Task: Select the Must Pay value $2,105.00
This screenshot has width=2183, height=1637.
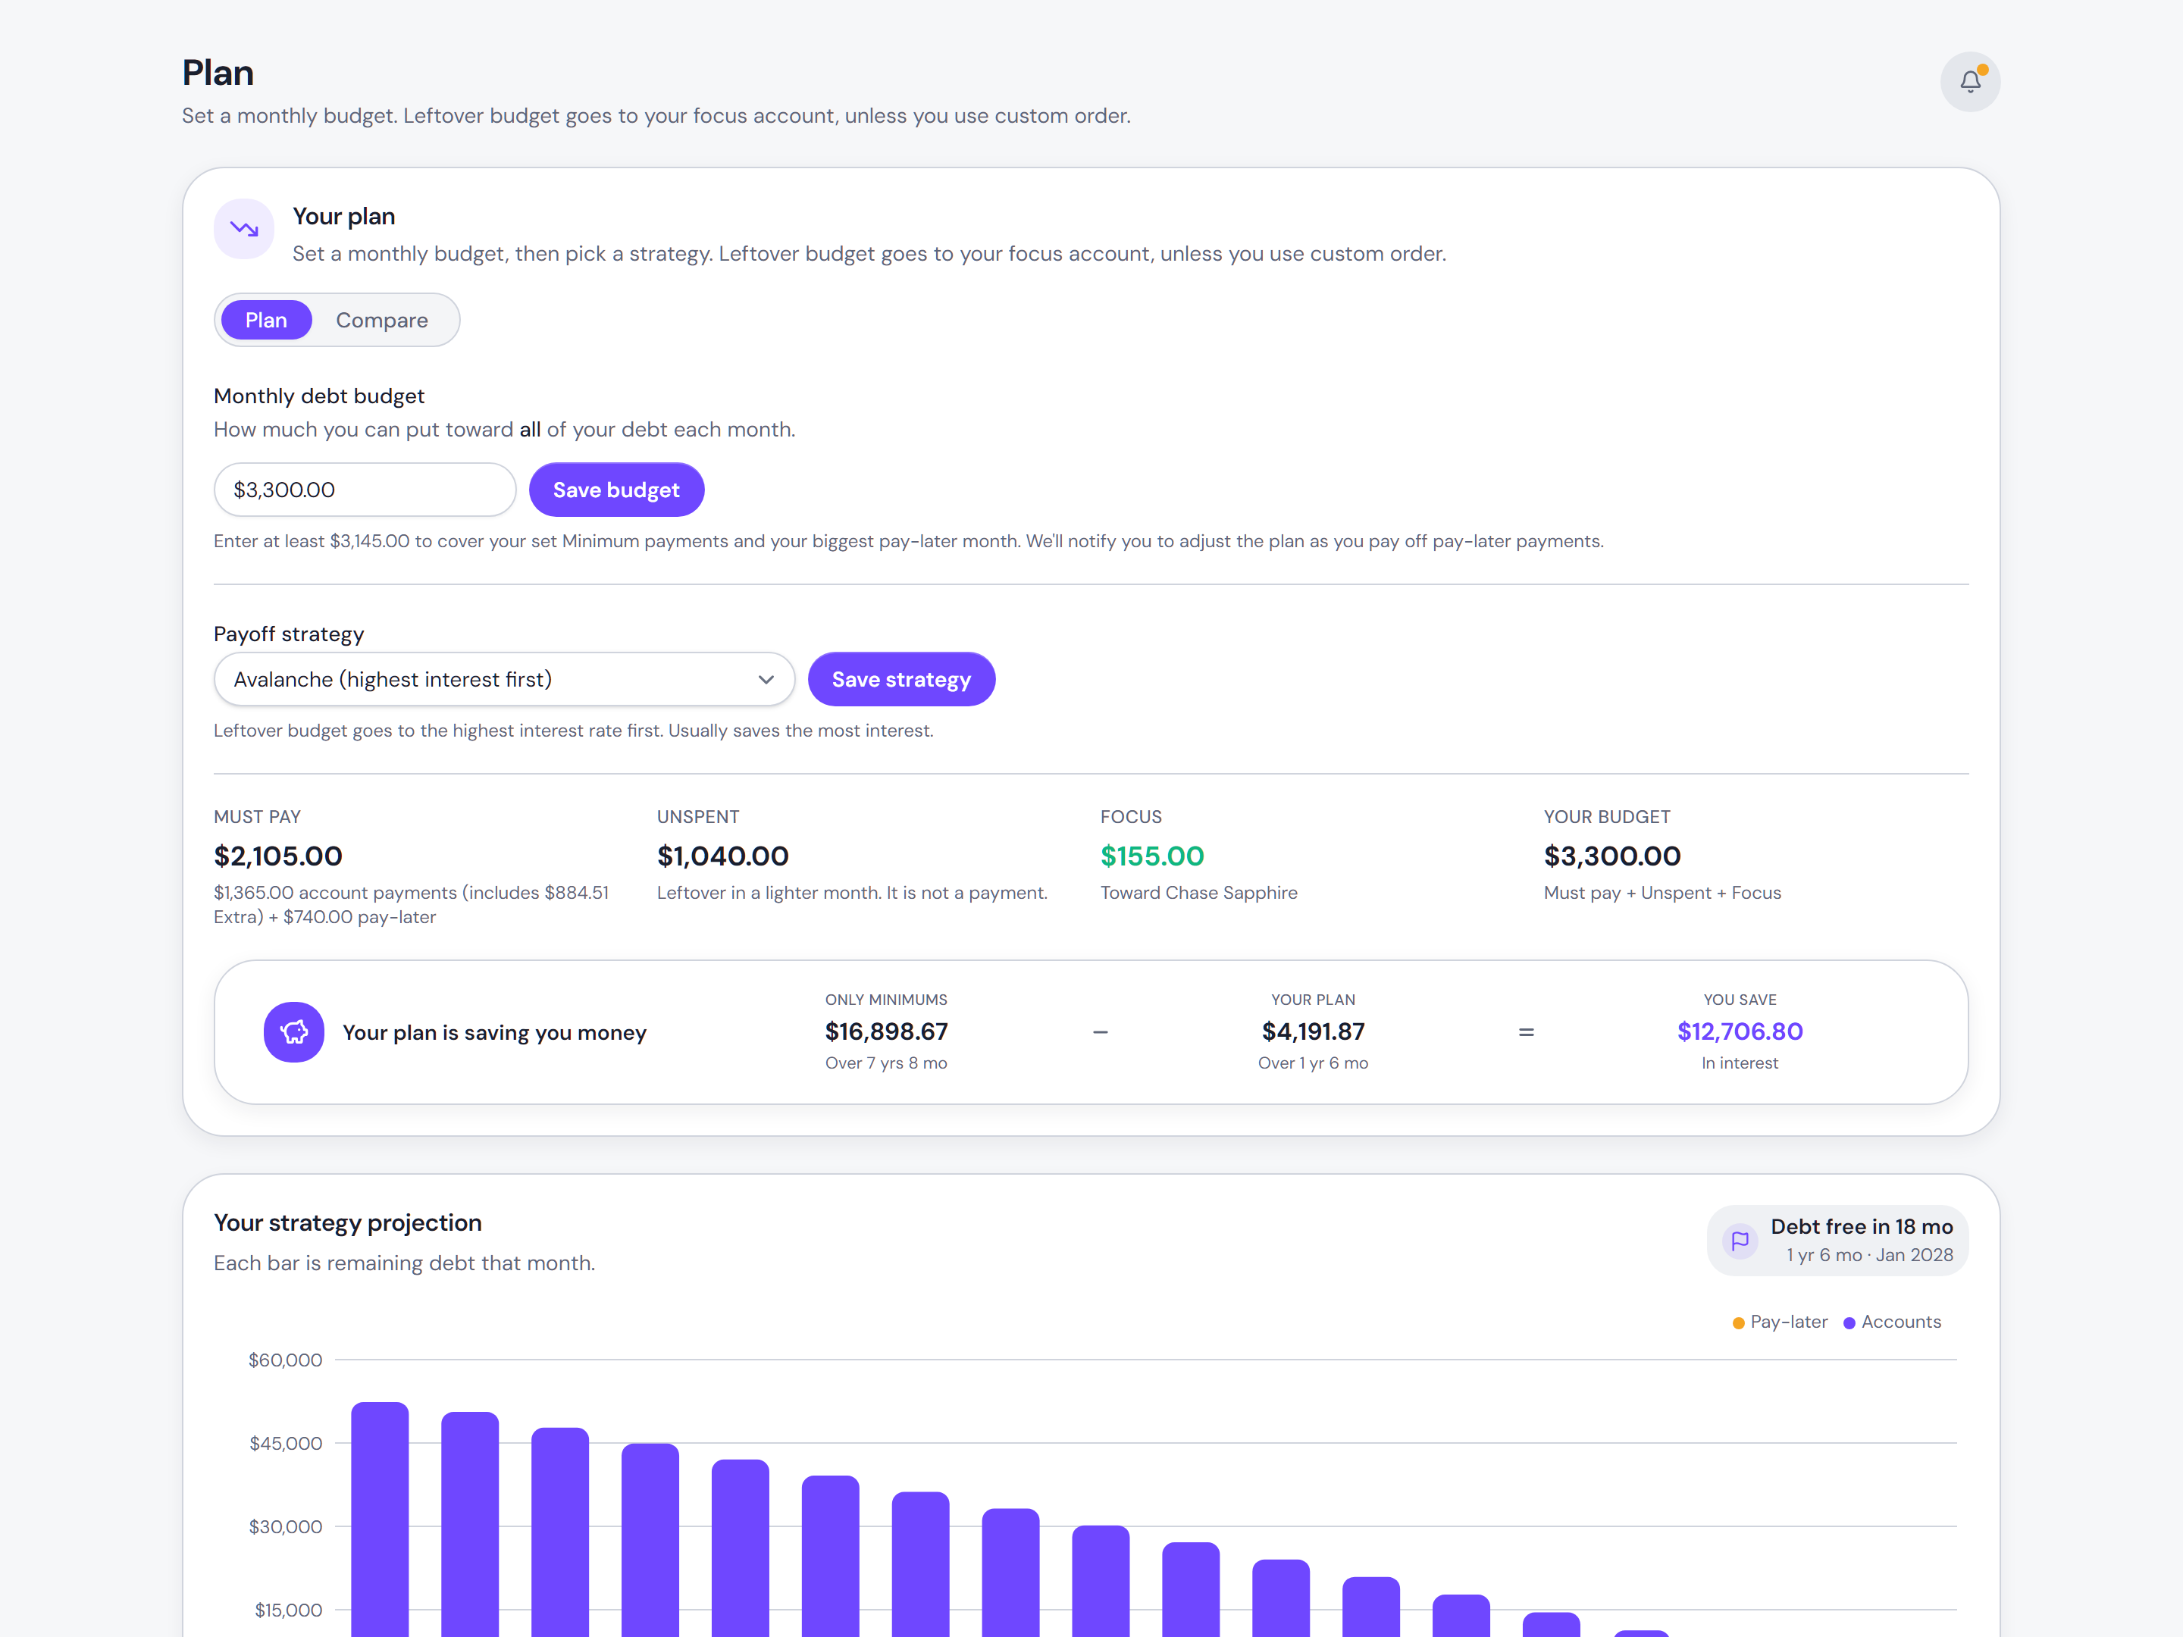Action: point(278,856)
